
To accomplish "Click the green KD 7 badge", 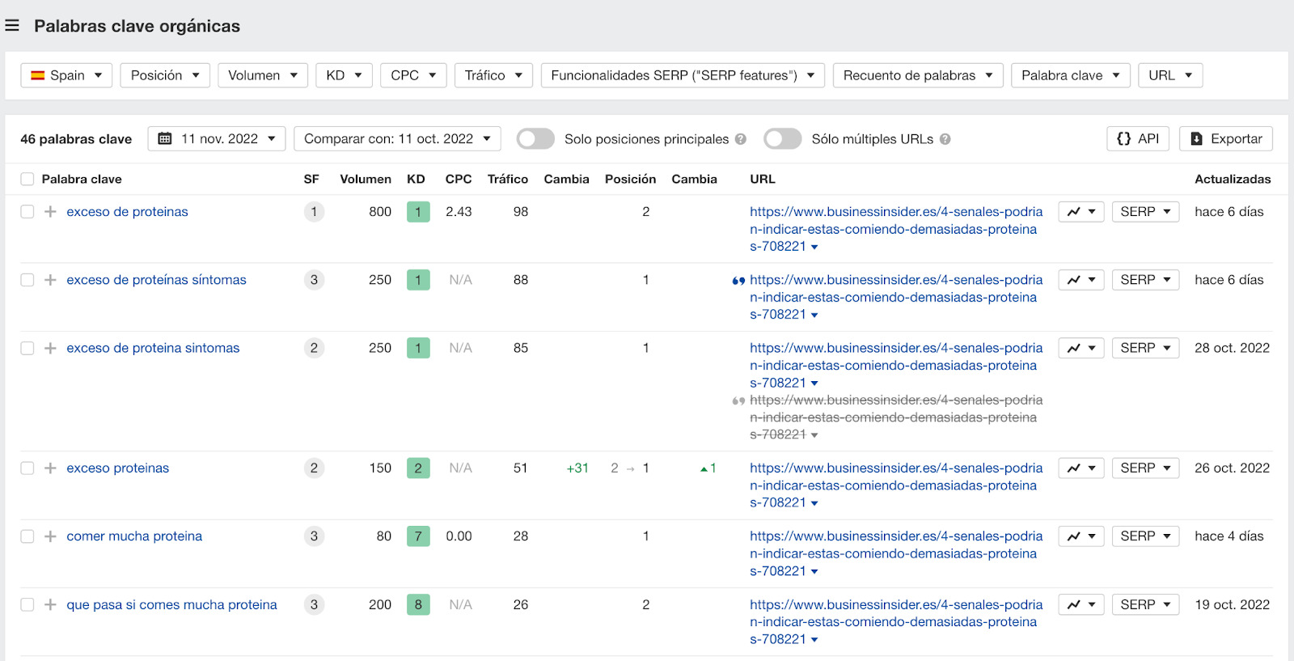I will click(x=418, y=536).
